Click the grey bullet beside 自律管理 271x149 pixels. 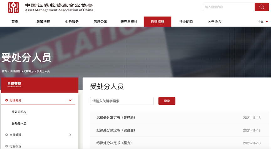tap(7, 135)
